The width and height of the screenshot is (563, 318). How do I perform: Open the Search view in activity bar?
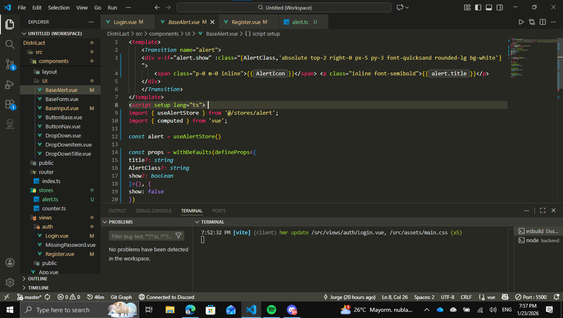[x=10, y=44]
